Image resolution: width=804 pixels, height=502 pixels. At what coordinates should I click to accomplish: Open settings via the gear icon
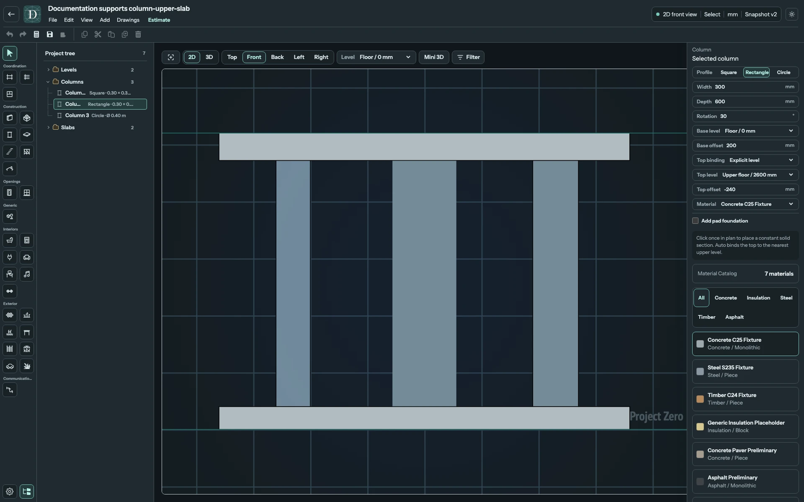10,492
